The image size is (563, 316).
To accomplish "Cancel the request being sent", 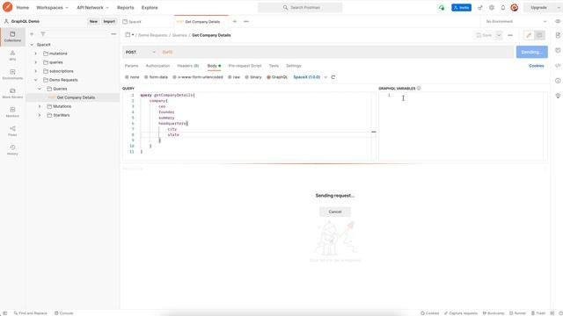I will click(335, 212).
